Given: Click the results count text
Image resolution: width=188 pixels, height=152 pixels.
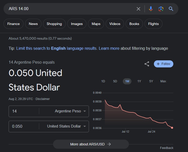Looking at the screenshot, I should click(x=40, y=38).
